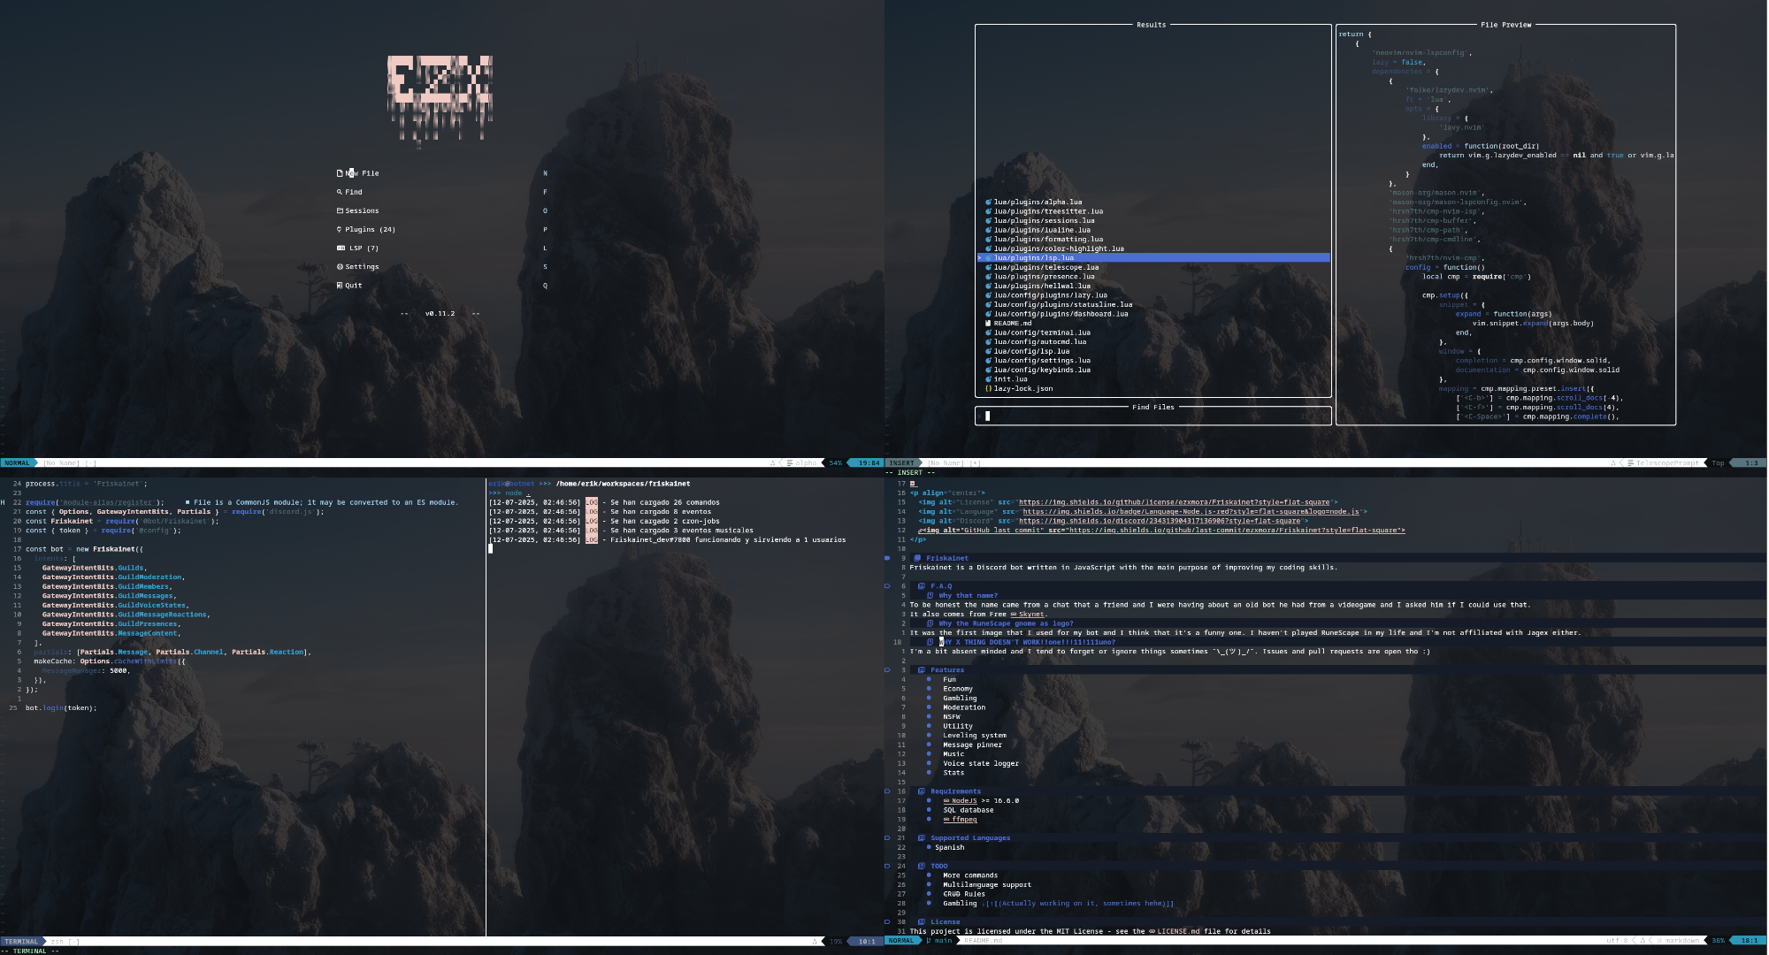Collapse the Features section fold marker
Screen dimensions: 1769x955
tap(887, 670)
